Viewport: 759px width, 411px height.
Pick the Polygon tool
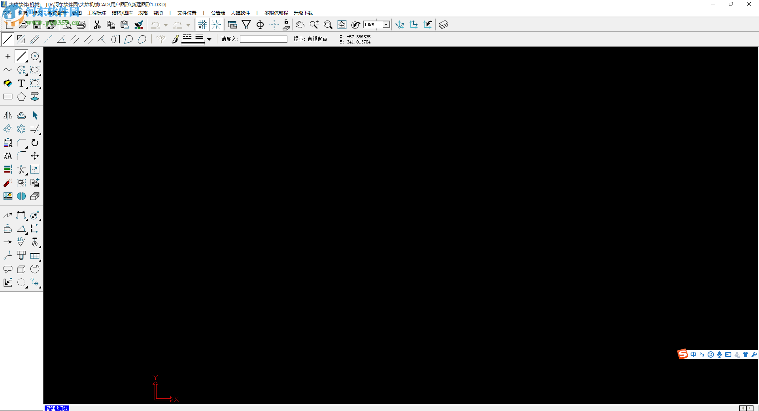(21, 97)
